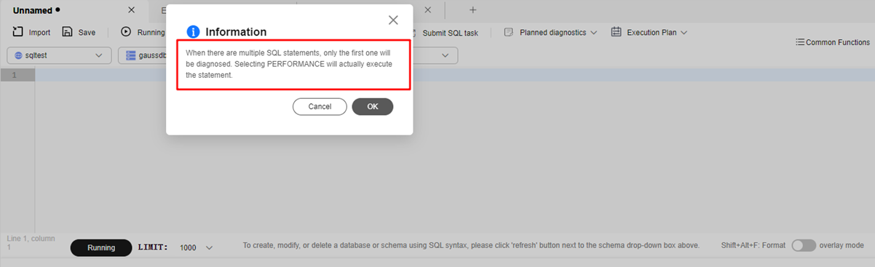The width and height of the screenshot is (875, 267).
Task: Click the Running play icon in toolbar
Action: click(x=126, y=32)
